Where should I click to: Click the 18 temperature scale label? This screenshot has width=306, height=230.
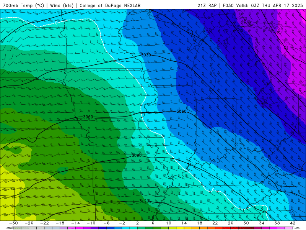pyautogui.click(x=199, y=223)
